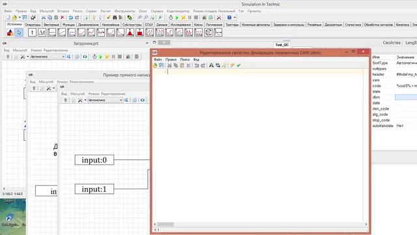
Task: Switch to Test_GC tab
Action: (x=282, y=45)
